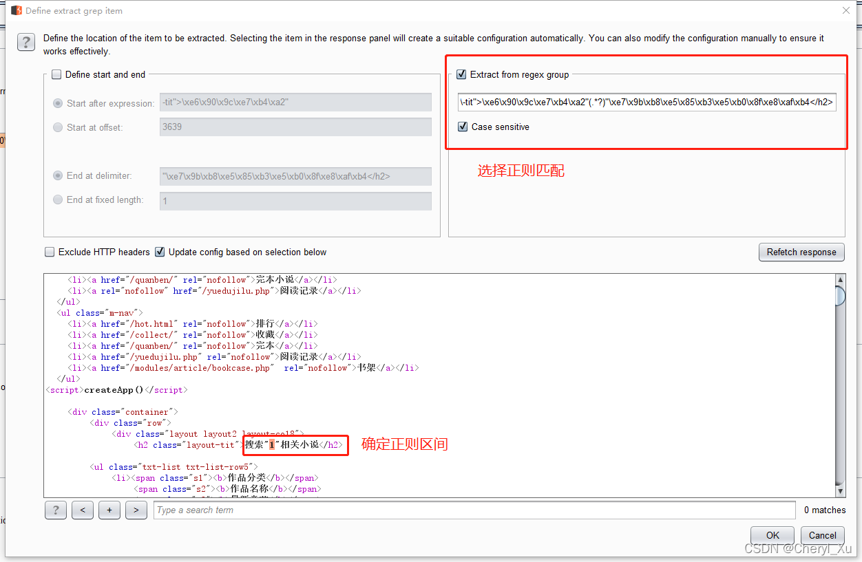Toggle Case sensitive checkbox
The image size is (862, 562).
463,127
